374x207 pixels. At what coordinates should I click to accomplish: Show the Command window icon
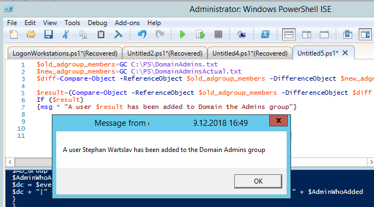(x=348, y=34)
